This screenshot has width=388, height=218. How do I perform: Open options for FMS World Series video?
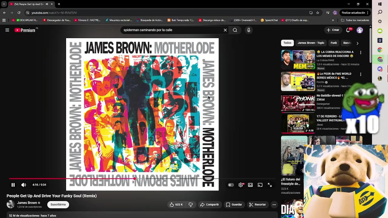tap(361, 74)
